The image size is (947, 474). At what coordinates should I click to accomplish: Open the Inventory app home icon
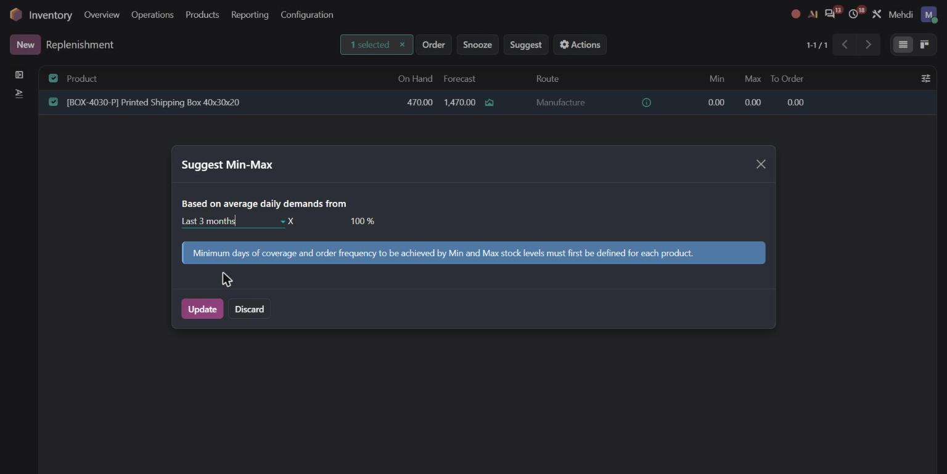click(x=16, y=14)
